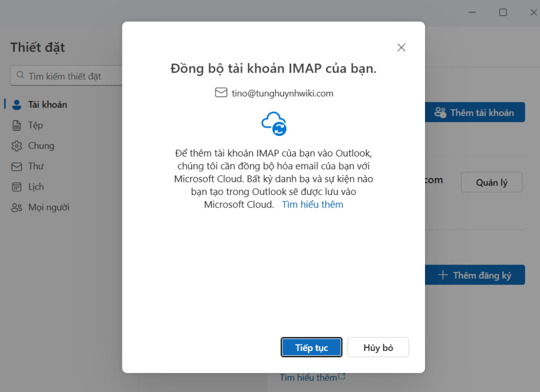Image resolution: width=540 pixels, height=392 pixels.
Task: Click the Tiếp tục button
Action: click(311, 347)
